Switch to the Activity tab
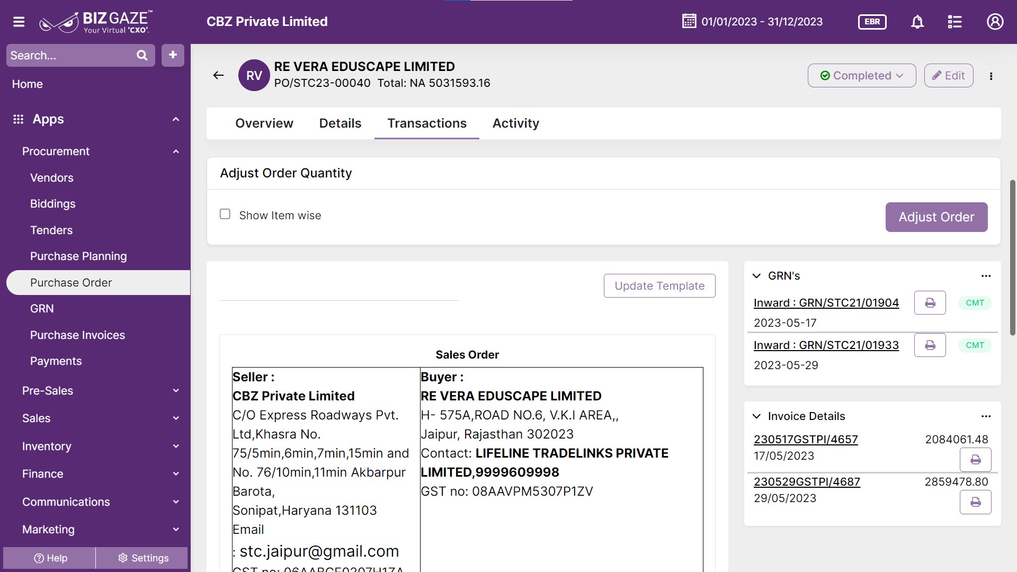Viewport: 1017px width, 572px height. (515, 123)
